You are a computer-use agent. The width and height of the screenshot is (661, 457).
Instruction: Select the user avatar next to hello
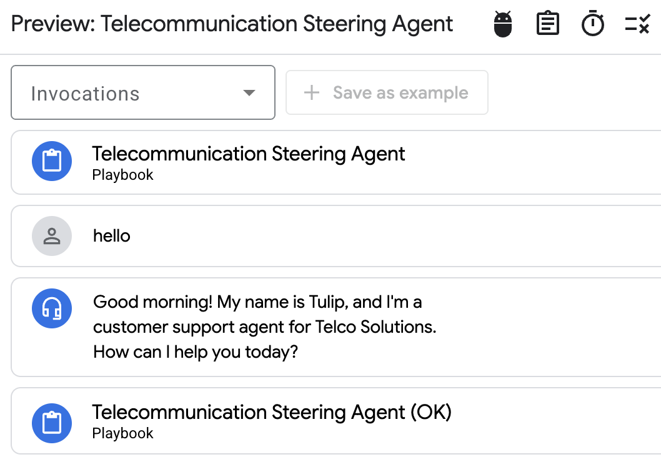tap(52, 236)
